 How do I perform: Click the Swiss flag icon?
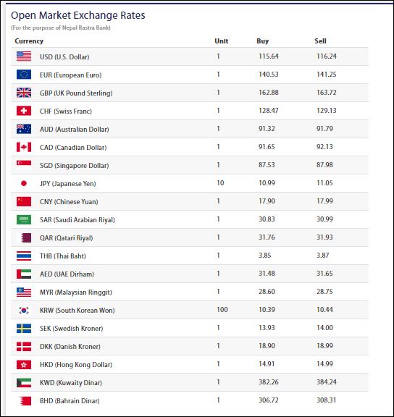click(x=24, y=111)
